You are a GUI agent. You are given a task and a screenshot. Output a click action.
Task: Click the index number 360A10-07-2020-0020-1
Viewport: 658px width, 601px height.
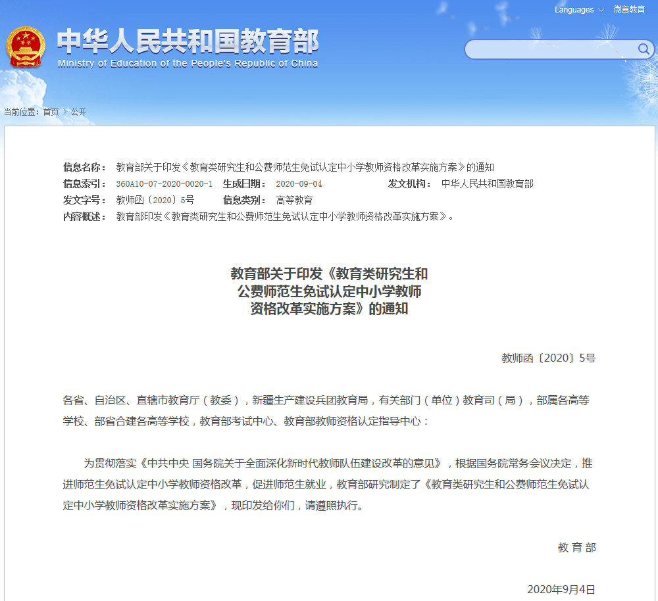164,183
